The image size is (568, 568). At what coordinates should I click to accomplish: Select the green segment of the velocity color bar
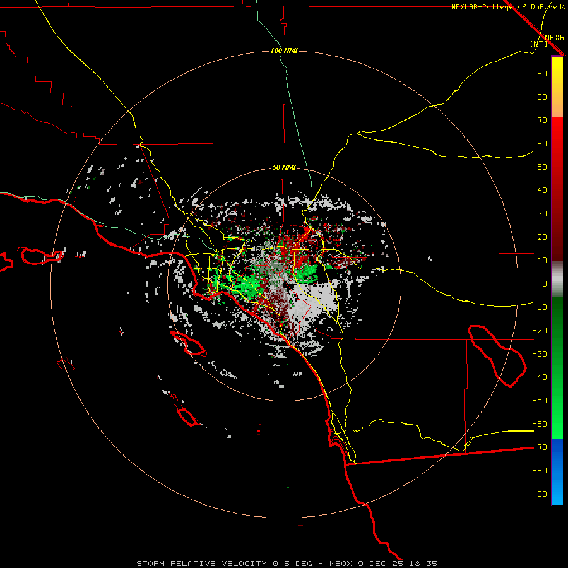557,368
